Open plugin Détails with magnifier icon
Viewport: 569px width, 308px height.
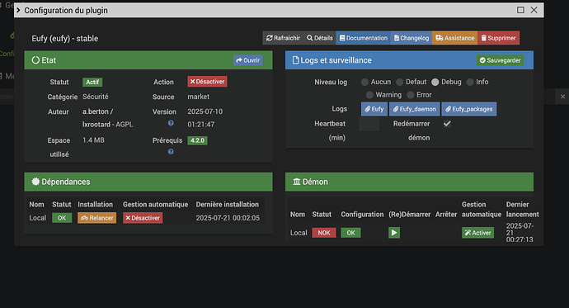click(319, 38)
